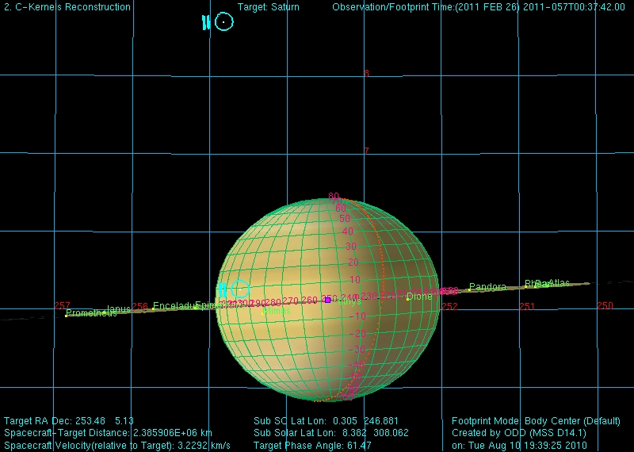Click the Target Phase Angle readout
The image size is (634, 452).
[312, 445]
